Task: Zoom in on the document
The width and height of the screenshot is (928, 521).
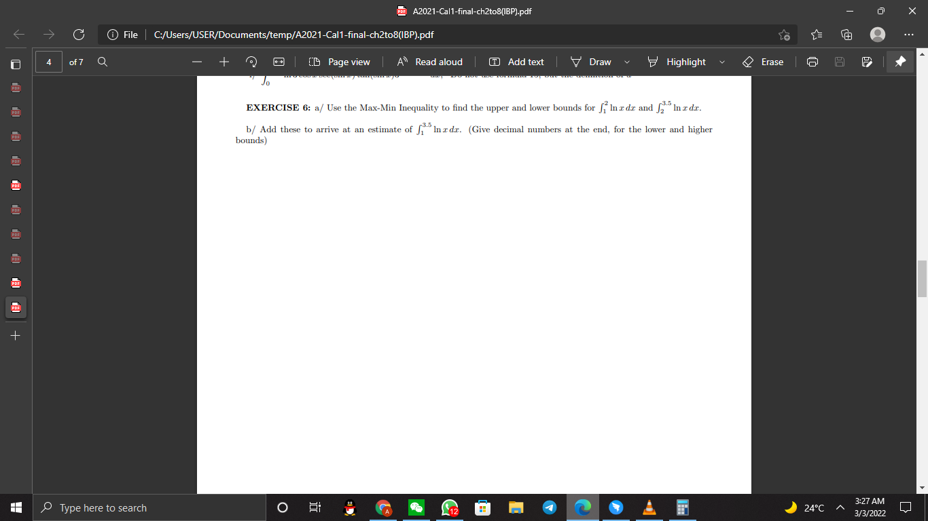Action: (x=224, y=62)
